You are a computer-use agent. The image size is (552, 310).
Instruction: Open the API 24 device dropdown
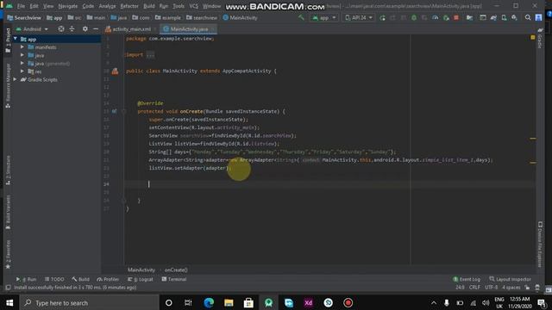[x=358, y=17]
